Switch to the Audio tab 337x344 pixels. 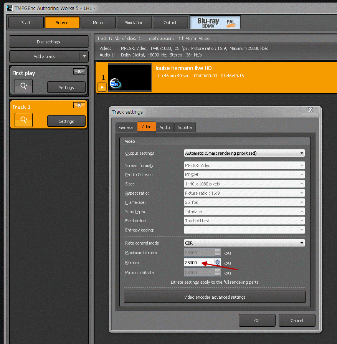click(165, 127)
